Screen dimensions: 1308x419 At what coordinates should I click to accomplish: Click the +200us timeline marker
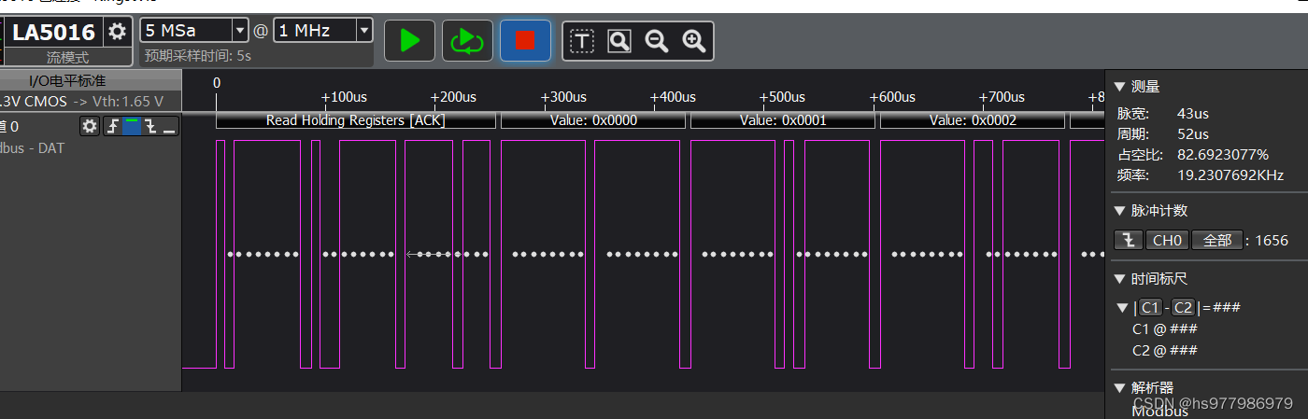pos(453,97)
